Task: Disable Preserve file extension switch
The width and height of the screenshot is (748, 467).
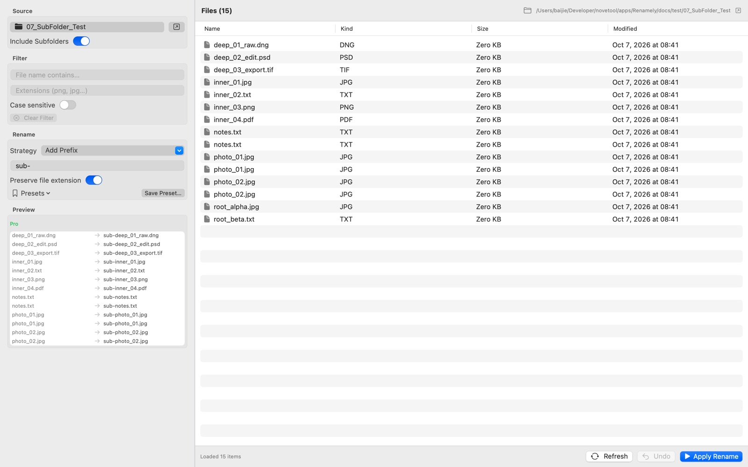Action: (x=94, y=180)
